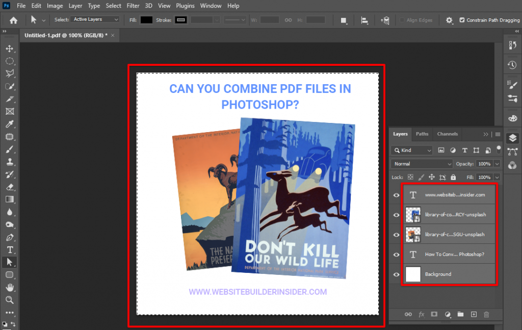Switch to the Channels tab

click(x=447, y=134)
